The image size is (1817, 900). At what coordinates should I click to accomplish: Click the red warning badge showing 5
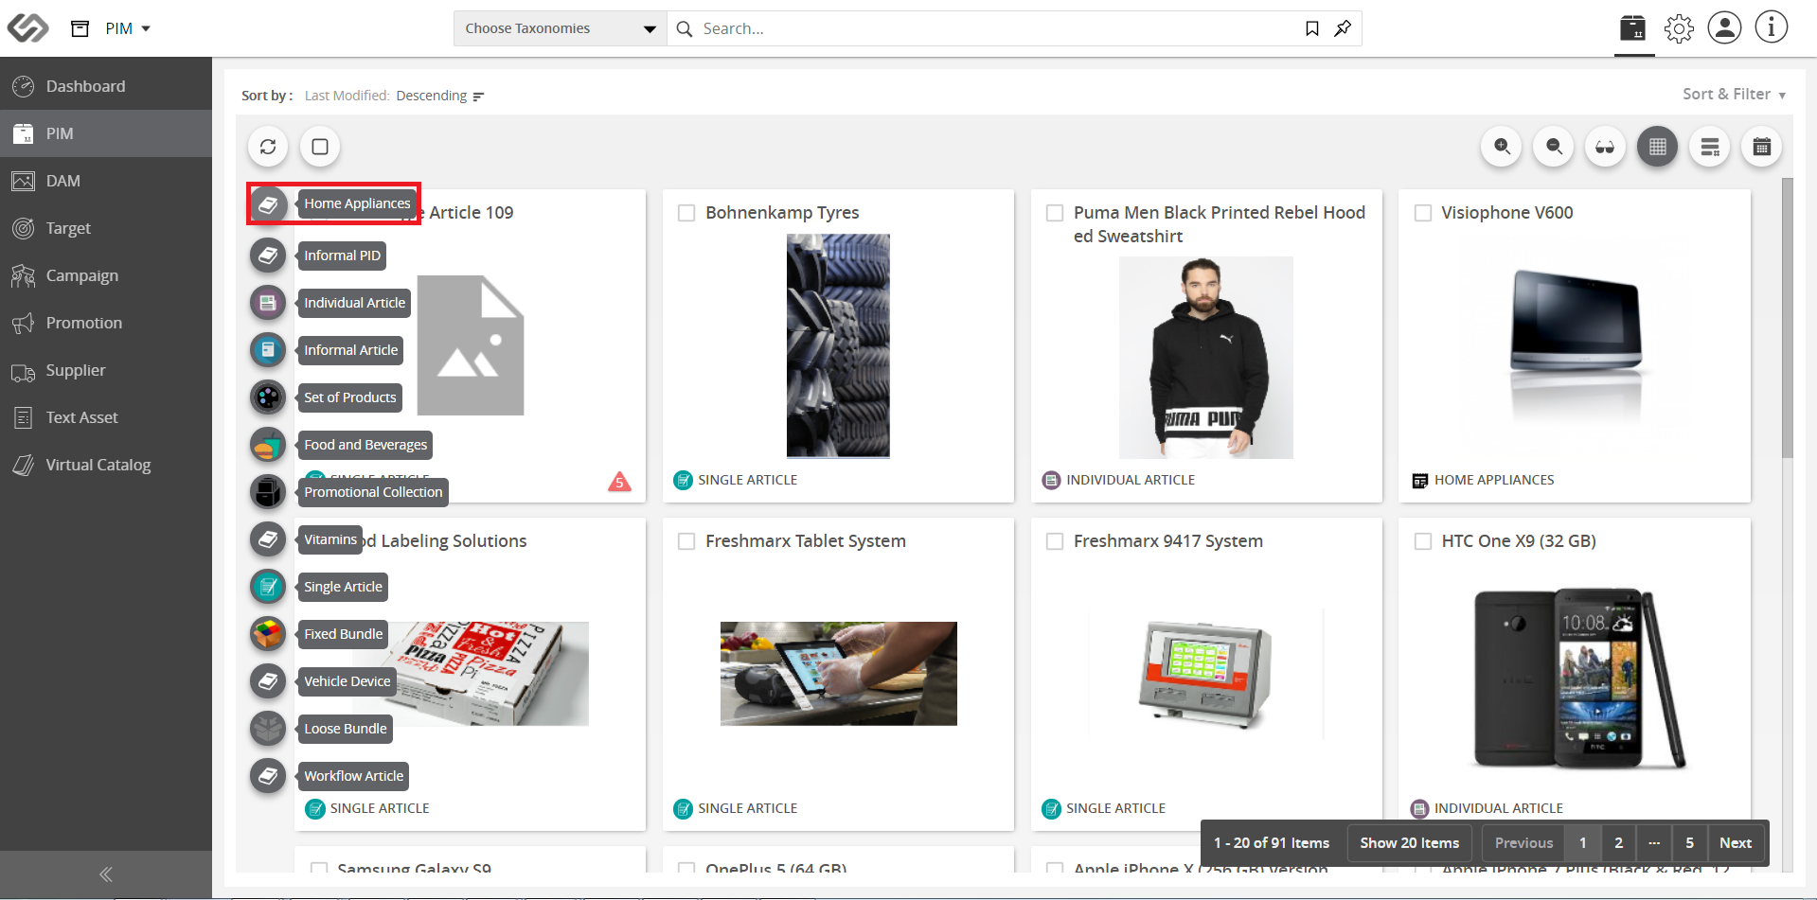(619, 482)
